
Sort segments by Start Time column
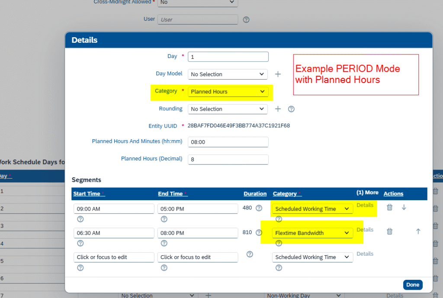coord(87,194)
